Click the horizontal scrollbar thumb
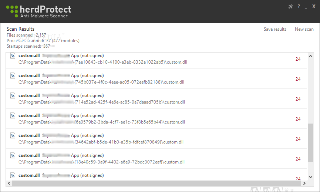The height and width of the screenshot is (192, 320). [x=156, y=183]
